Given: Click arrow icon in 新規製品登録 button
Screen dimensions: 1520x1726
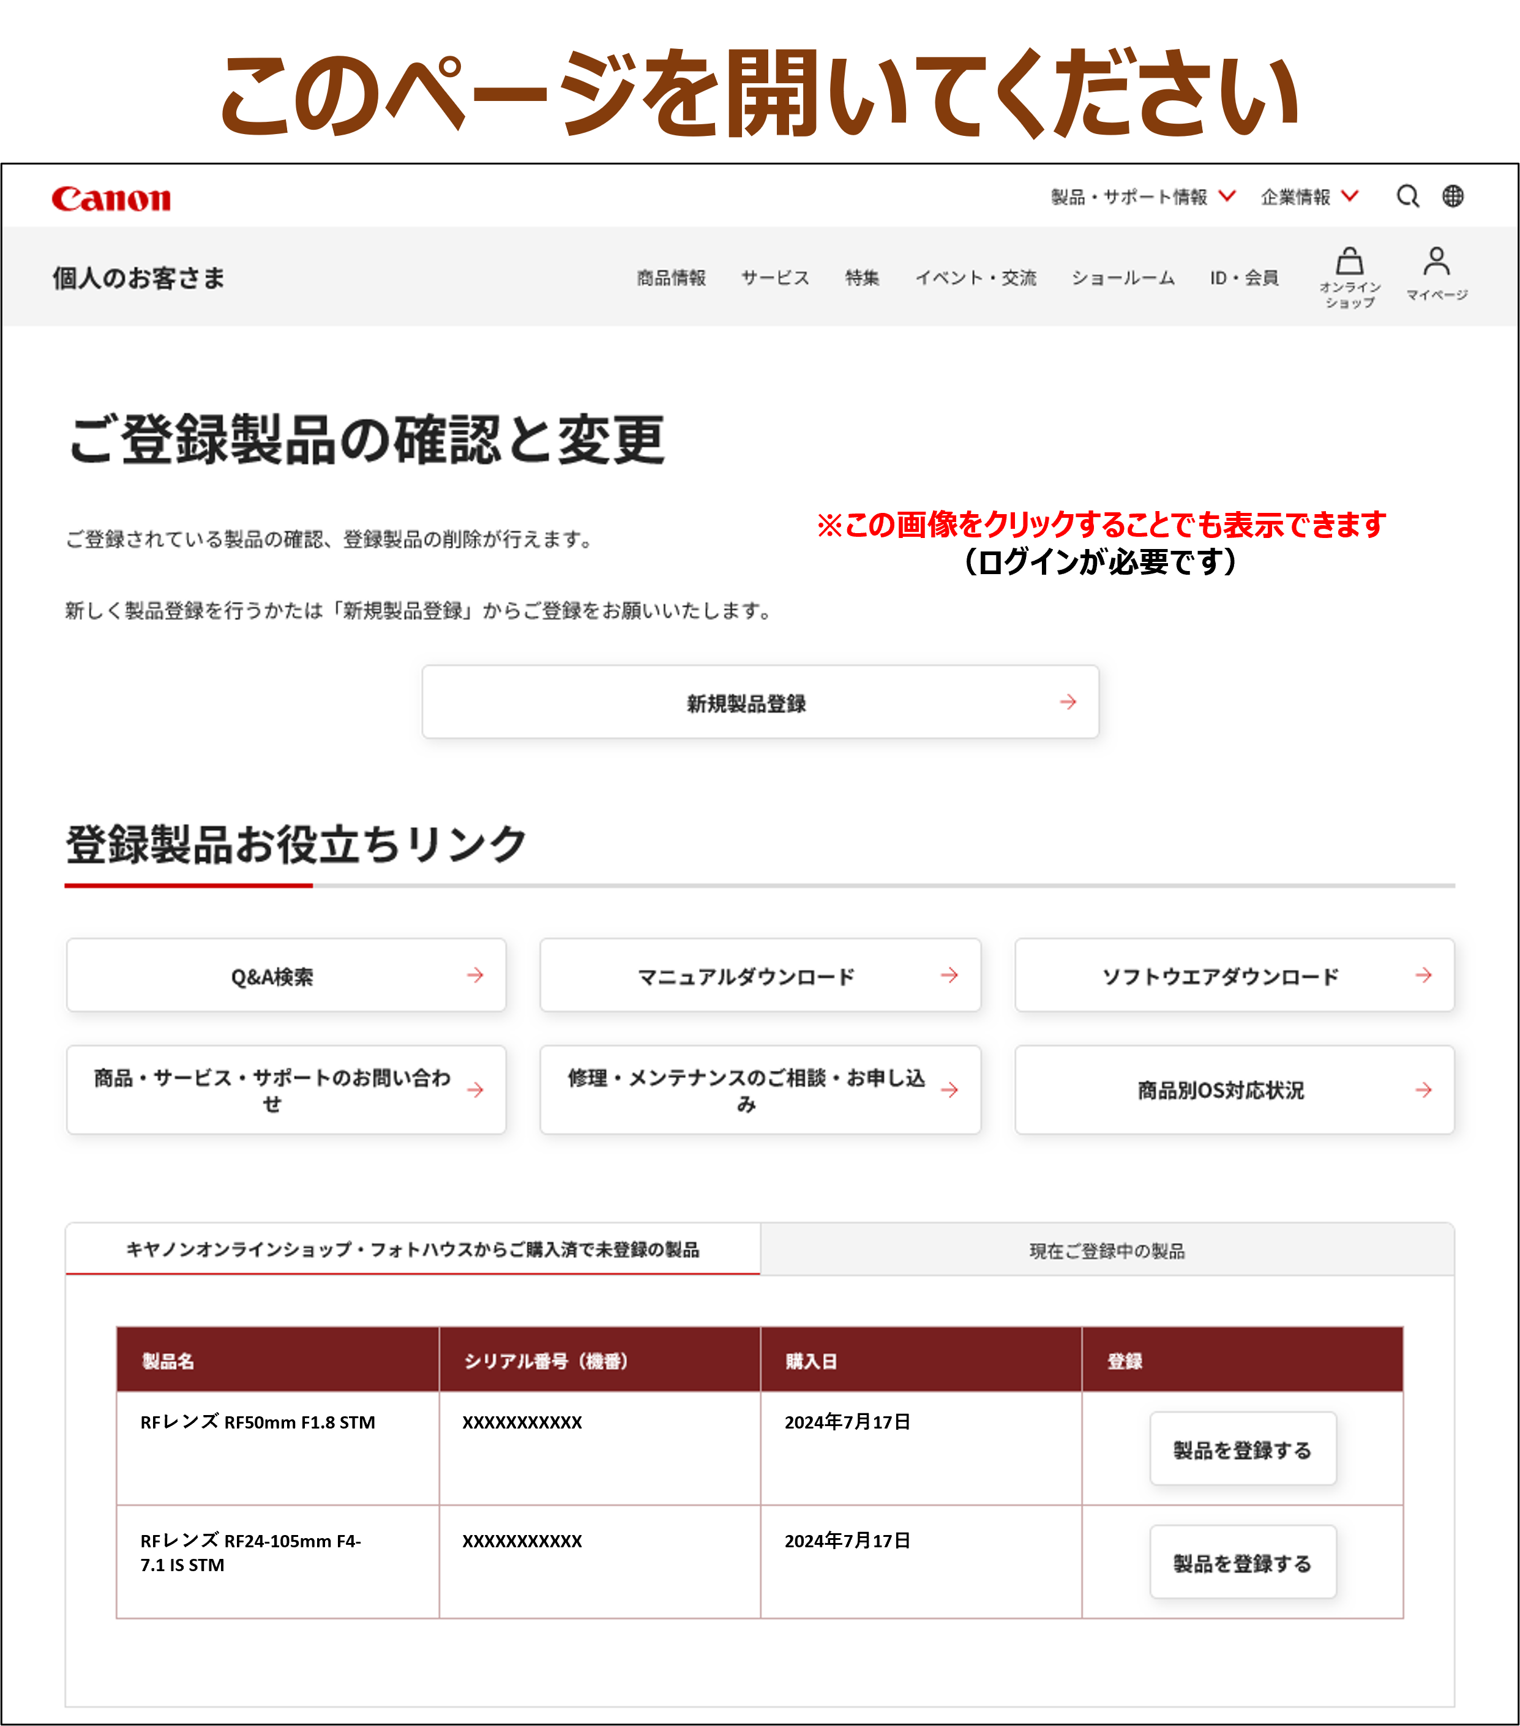Looking at the screenshot, I should click(1068, 701).
